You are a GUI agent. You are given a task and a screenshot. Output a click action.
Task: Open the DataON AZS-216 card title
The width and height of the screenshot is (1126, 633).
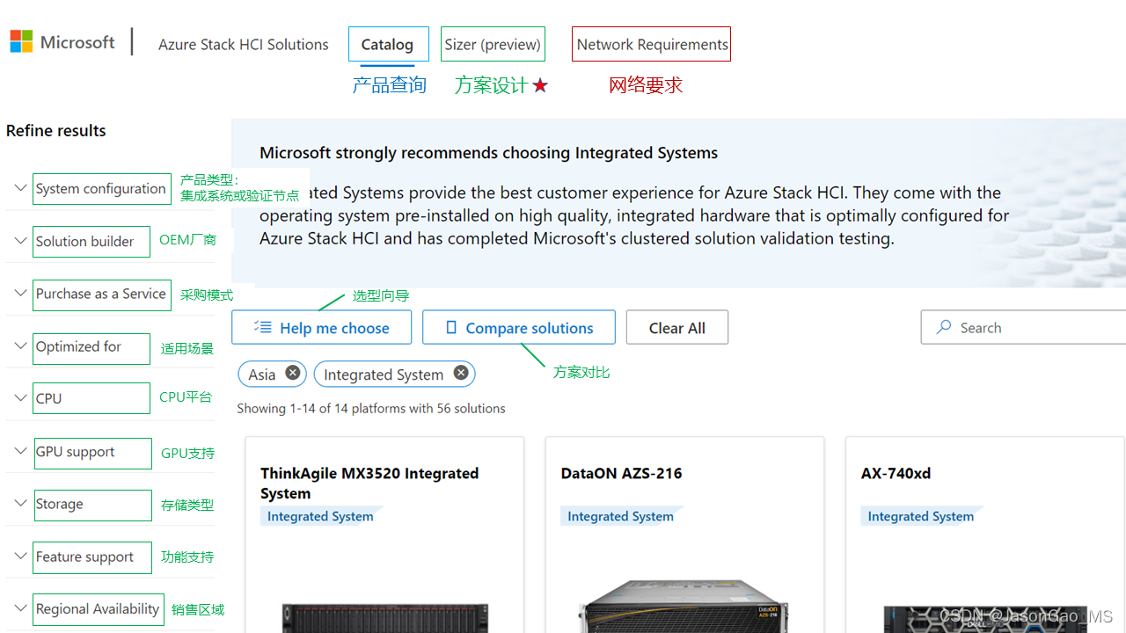point(621,473)
